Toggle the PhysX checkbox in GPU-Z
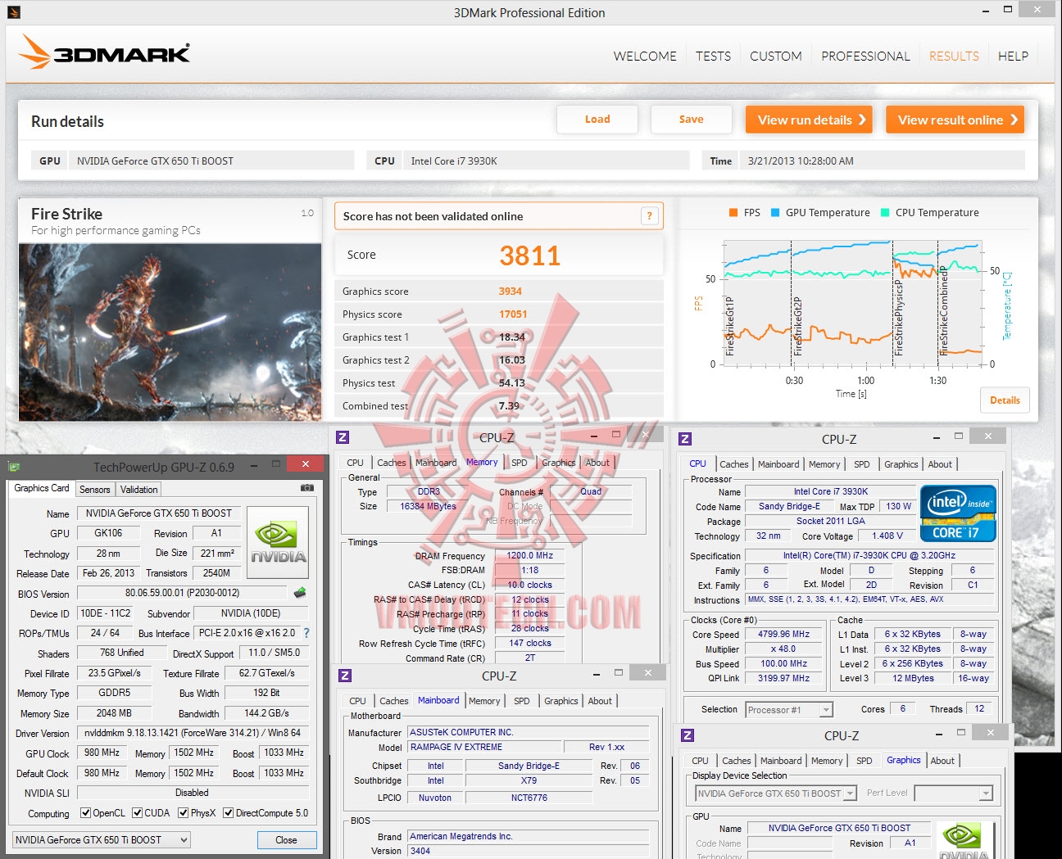This screenshot has width=1062, height=859. (x=183, y=813)
